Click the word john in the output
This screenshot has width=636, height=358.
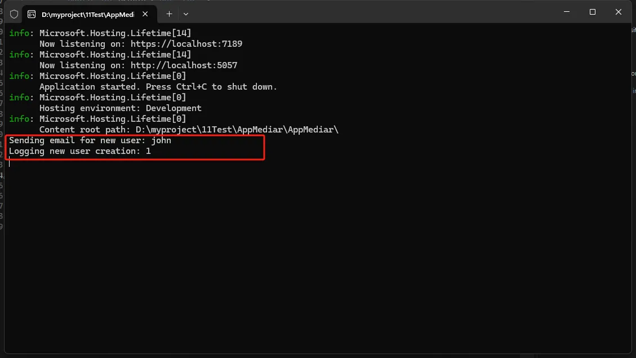pyautogui.click(x=161, y=140)
